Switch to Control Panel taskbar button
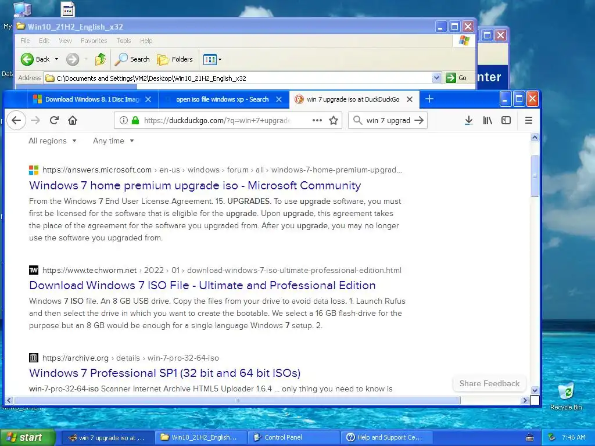Image resolution: width=595 pixels, height=446 pixels. 295,437
